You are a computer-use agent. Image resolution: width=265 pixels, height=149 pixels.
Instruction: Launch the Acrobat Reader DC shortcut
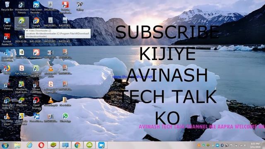point(7,39)
